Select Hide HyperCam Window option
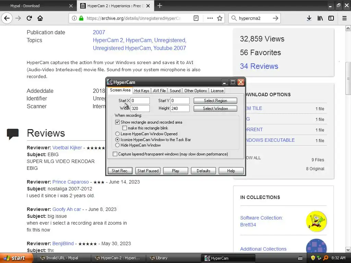The height and width of the screenshot is (263, 351). tap(117, 145)
